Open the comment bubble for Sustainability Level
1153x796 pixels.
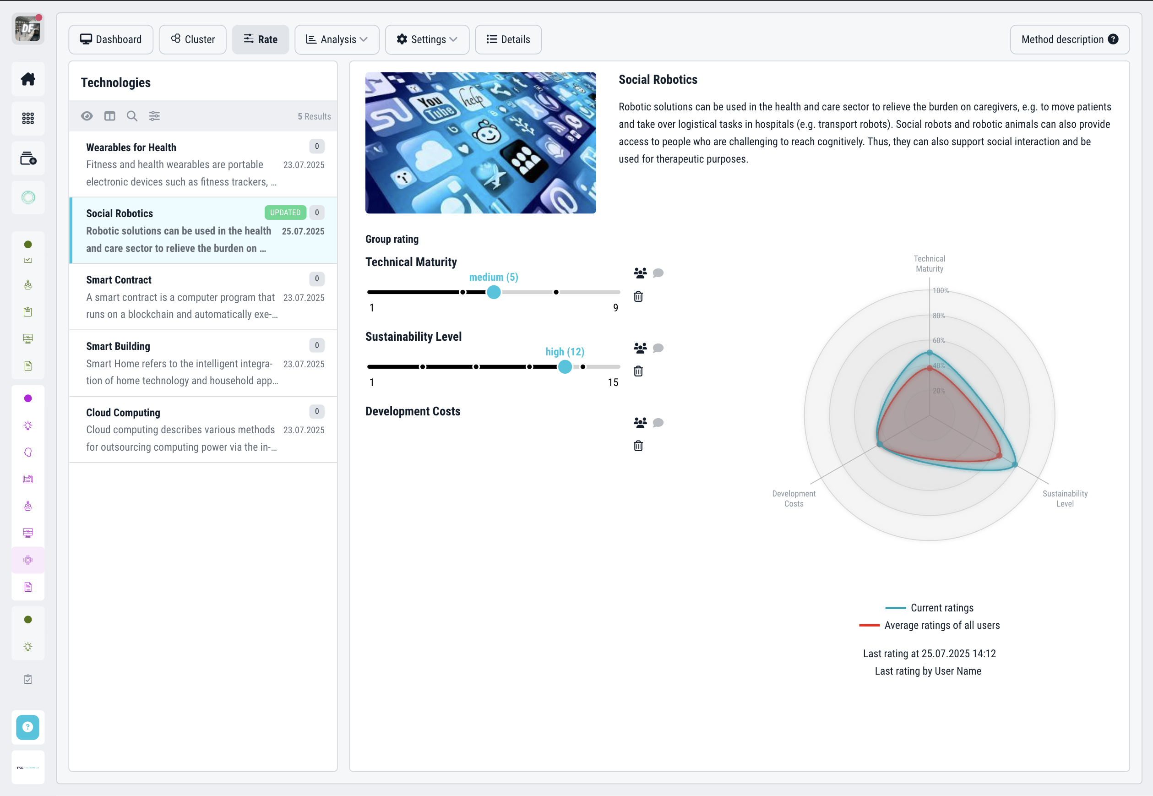coord(658,348)
